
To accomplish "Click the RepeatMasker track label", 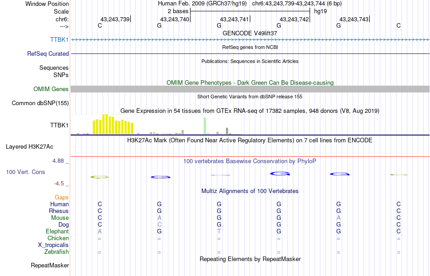I will 50,265.
